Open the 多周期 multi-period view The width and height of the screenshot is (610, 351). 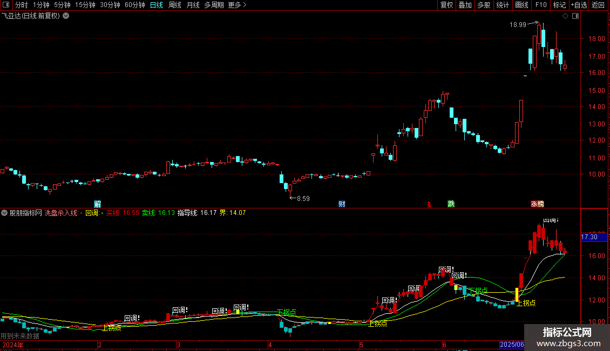214,5
